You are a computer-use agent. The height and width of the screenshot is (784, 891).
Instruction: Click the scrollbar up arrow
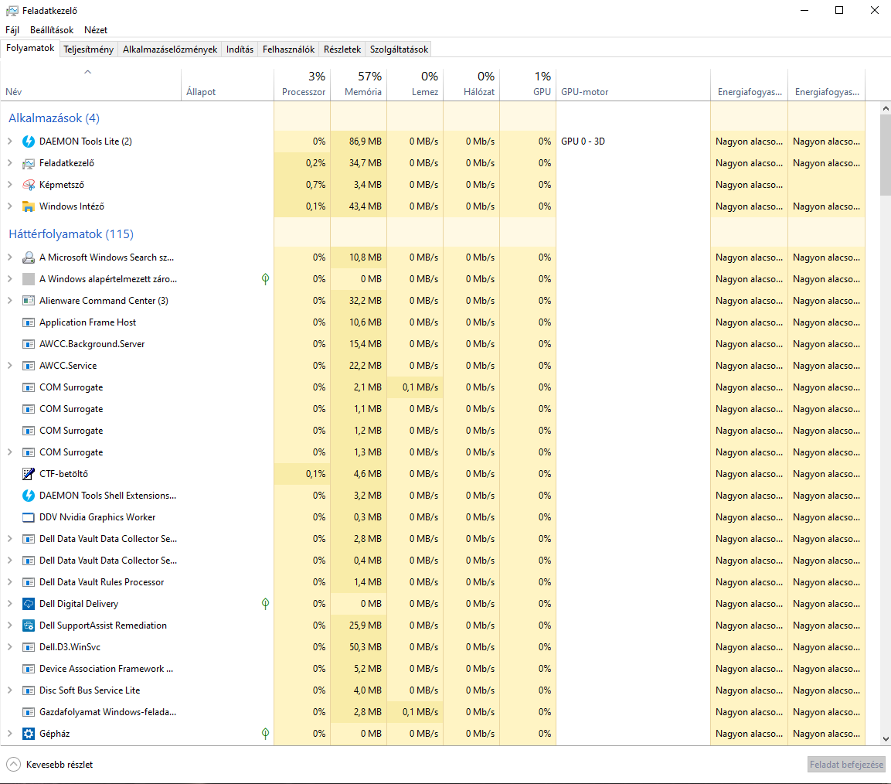(x=886, y=108)
